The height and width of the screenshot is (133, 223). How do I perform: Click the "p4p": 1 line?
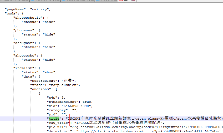[56, 98]
